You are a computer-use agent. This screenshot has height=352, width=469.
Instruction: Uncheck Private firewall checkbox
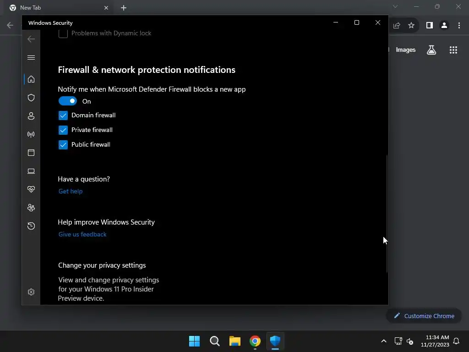(63, 130)
